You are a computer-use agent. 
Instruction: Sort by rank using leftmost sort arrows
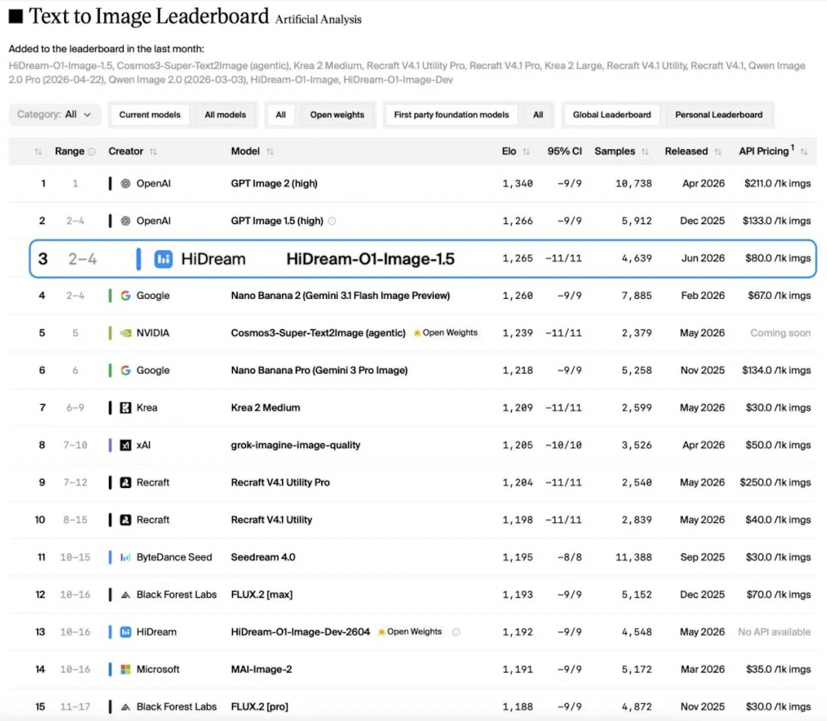(x=38, y=151)
